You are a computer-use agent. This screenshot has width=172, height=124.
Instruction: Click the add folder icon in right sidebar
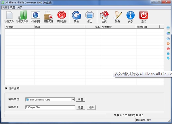tap(168, 33)
